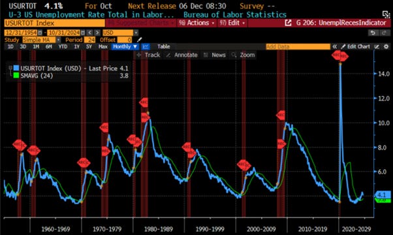Switch to Table view
Viewport: 393px width, 235px height.
click(163, 46)
